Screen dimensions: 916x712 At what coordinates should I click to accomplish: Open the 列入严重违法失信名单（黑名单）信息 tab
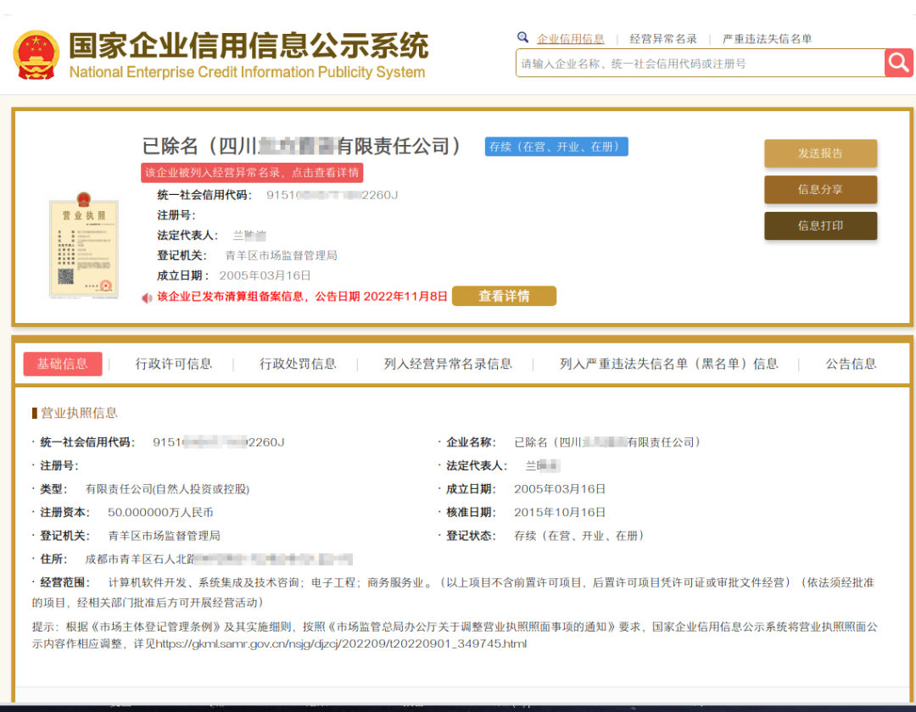[668, 364]
